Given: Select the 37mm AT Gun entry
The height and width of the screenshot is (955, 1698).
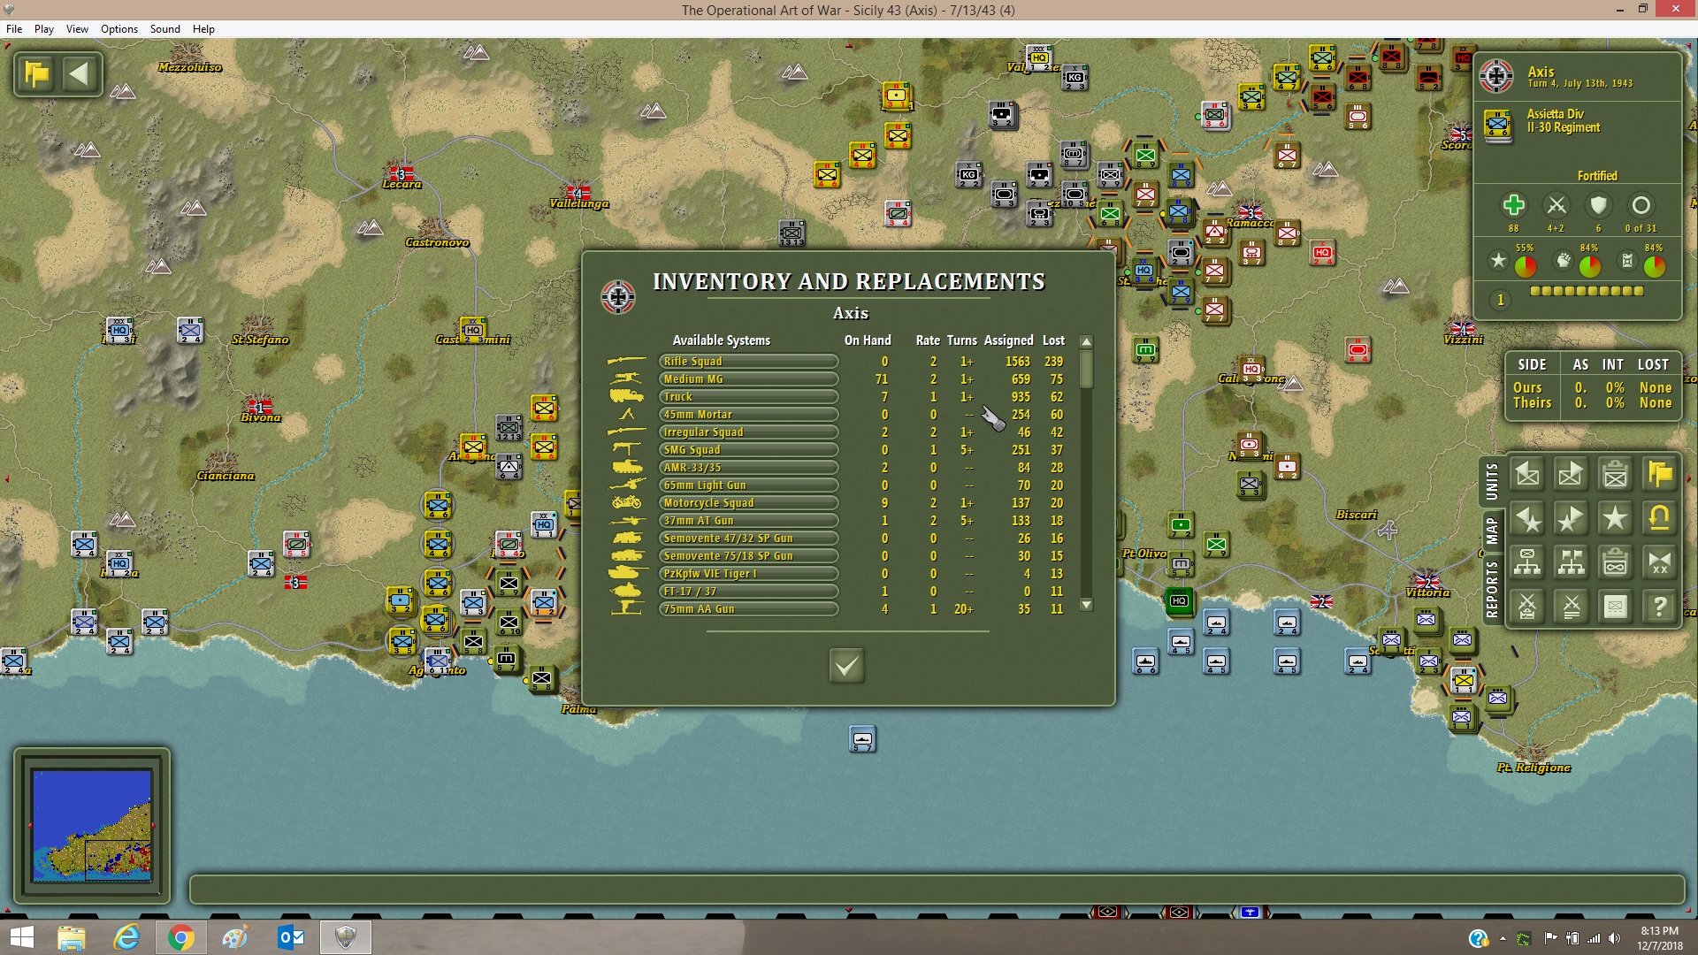Looking at the screenshot, I should pyautogui.click(x=748, y=520).
